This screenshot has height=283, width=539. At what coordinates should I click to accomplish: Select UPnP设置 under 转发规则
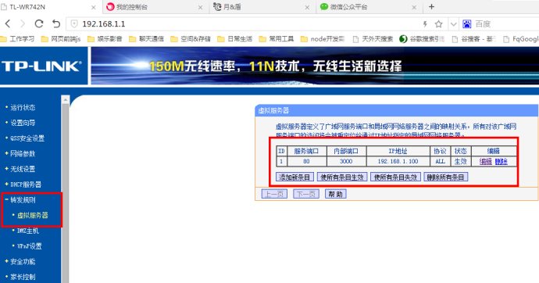pos(30,246)
